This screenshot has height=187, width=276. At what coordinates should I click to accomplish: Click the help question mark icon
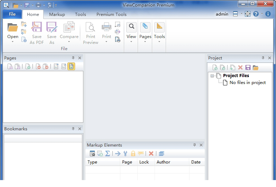256,14
